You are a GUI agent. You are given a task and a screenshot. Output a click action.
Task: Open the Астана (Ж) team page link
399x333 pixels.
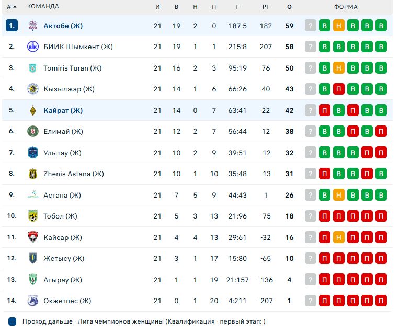pyautogui.click(x=62, y=195)
